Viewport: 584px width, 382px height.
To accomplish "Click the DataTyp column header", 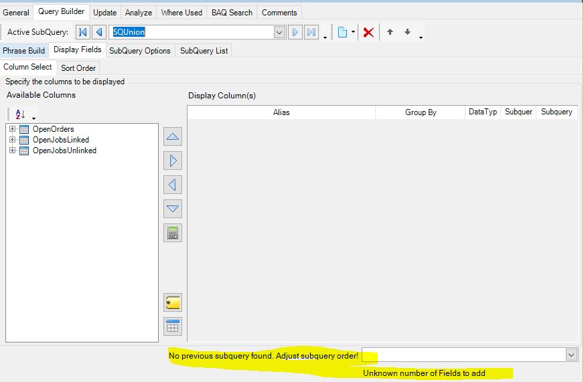I will (483, 112).
